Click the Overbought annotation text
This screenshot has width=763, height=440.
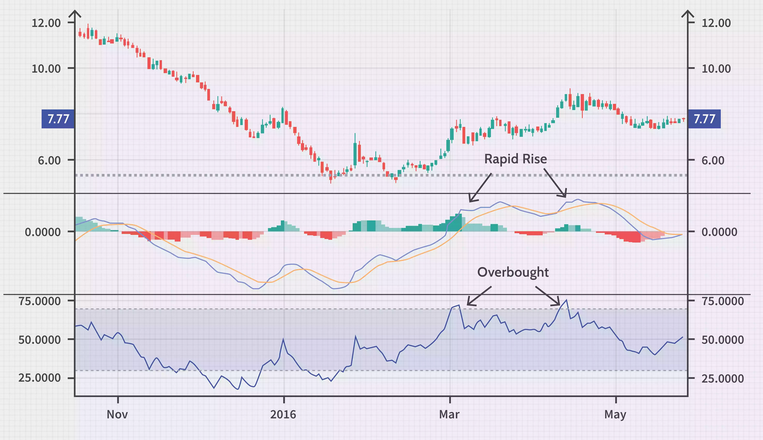(513, 272)
